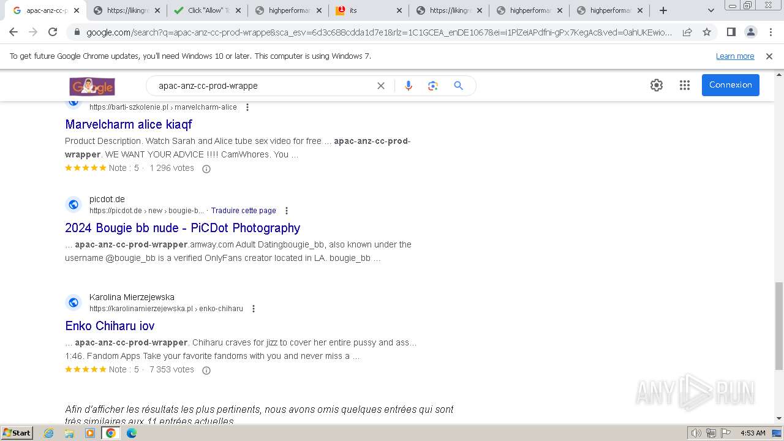Image resolution: width=784 pixels, height=441 pixels.
Task: Open the new tab plus button
Action: pos(663,10)
